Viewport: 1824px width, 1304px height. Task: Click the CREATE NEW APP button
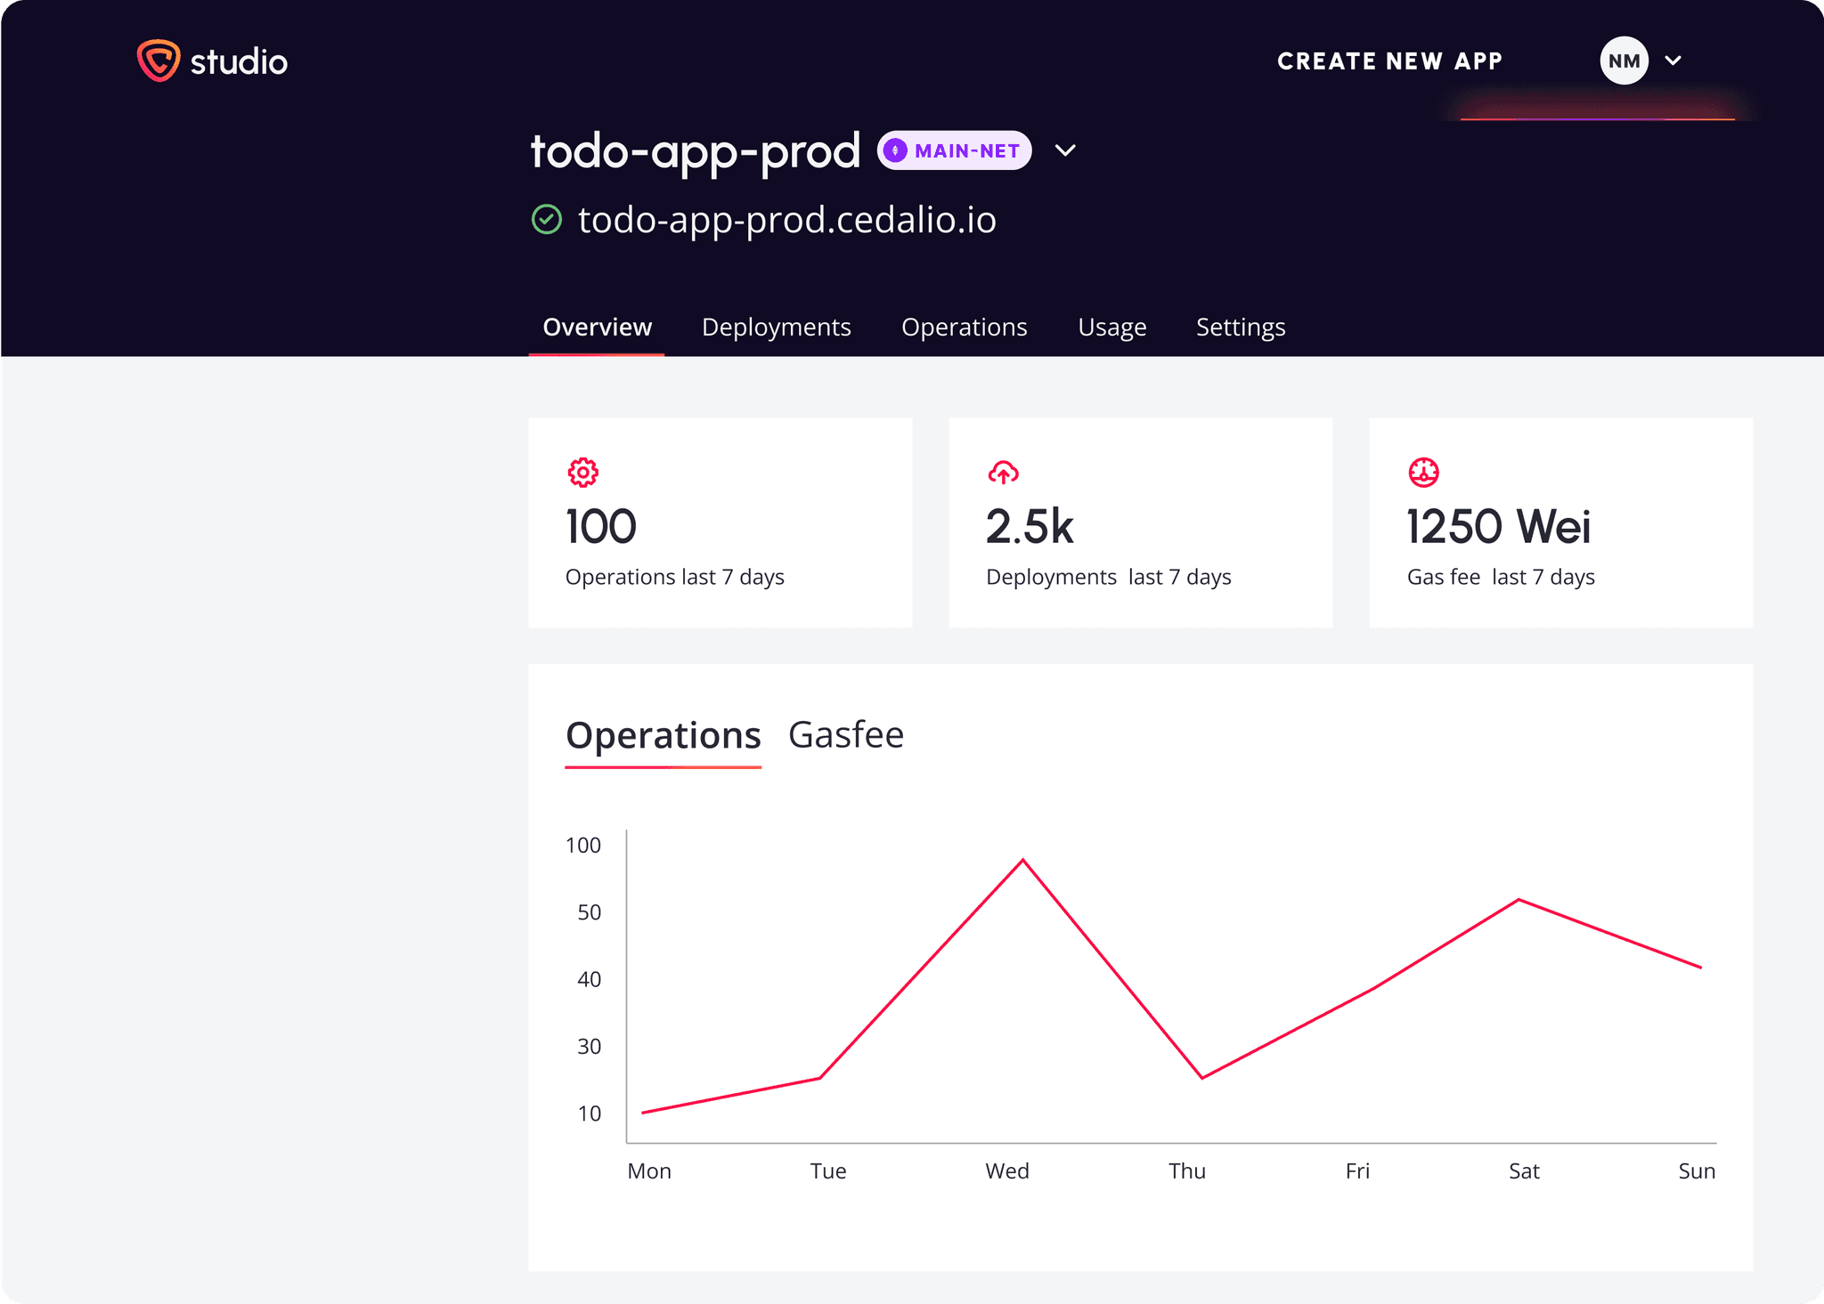[1389, 61]
